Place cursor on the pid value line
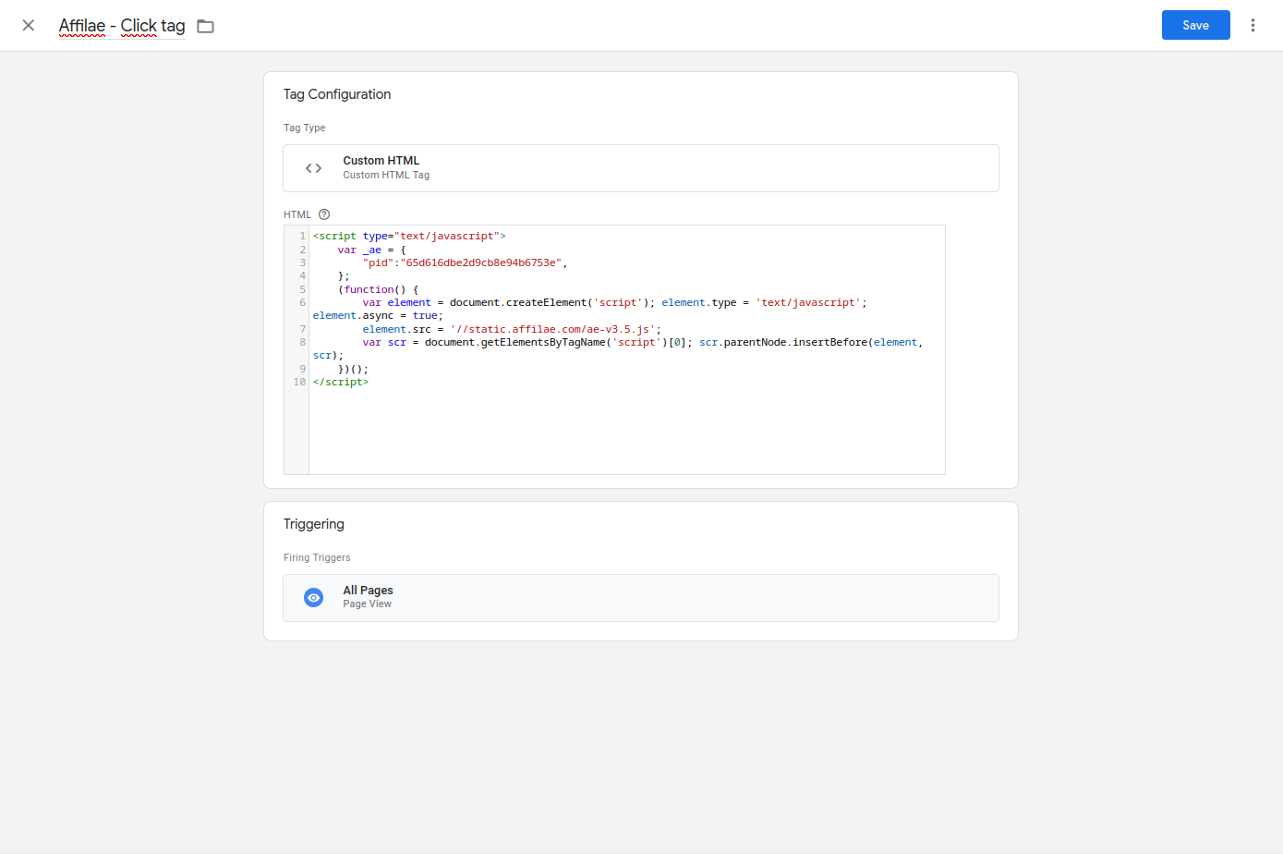The image size is (1283, 854). point(465,263)
